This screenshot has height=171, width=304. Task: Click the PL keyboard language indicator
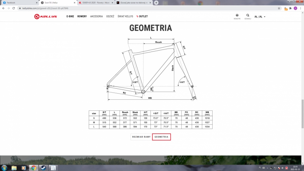coord(260,168)
